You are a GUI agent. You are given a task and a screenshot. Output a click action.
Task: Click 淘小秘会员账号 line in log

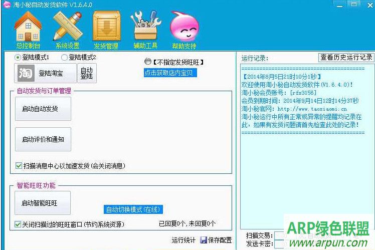point(279,93)
